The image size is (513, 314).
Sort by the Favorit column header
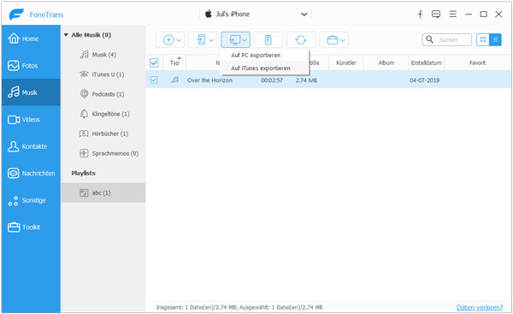point(477,62)
